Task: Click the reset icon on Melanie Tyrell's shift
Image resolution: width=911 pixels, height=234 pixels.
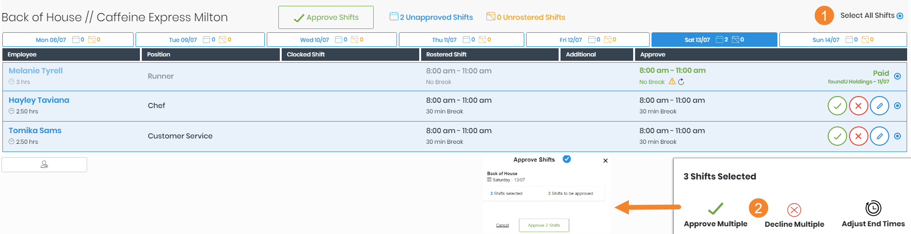Action: coord(681,82)
